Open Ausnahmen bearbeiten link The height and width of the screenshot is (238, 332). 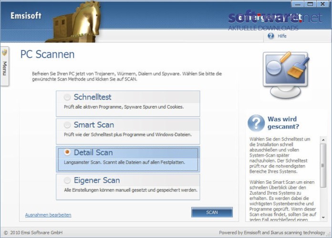(x=48, y=215)
